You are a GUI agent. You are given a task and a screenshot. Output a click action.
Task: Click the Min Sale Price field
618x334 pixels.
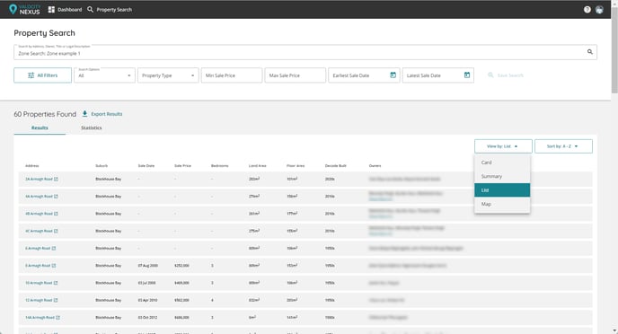pyautogui.click(x=232, y=75)
